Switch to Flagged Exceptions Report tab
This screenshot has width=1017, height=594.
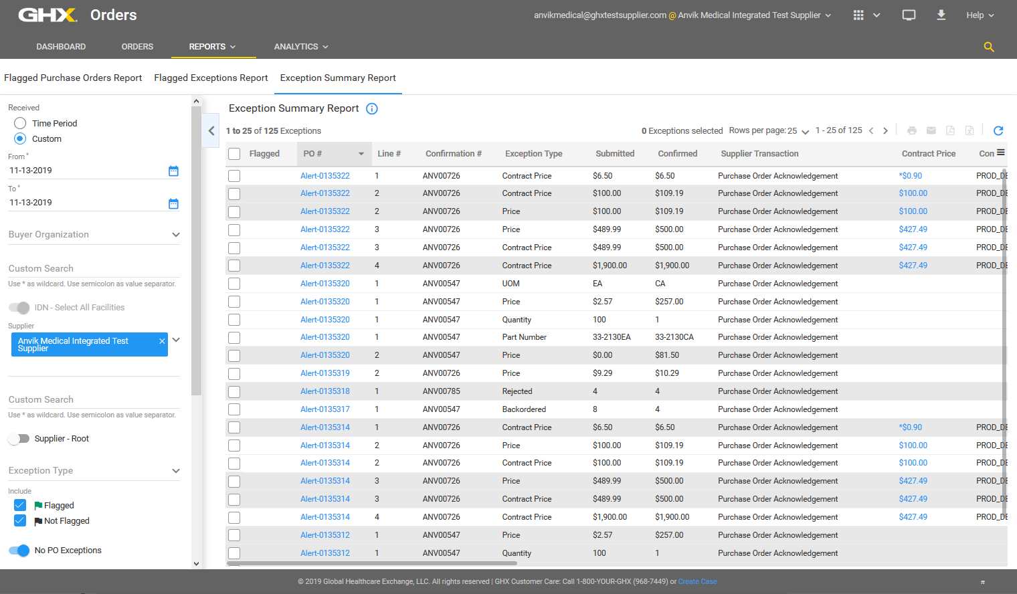(x=211, y=78)
